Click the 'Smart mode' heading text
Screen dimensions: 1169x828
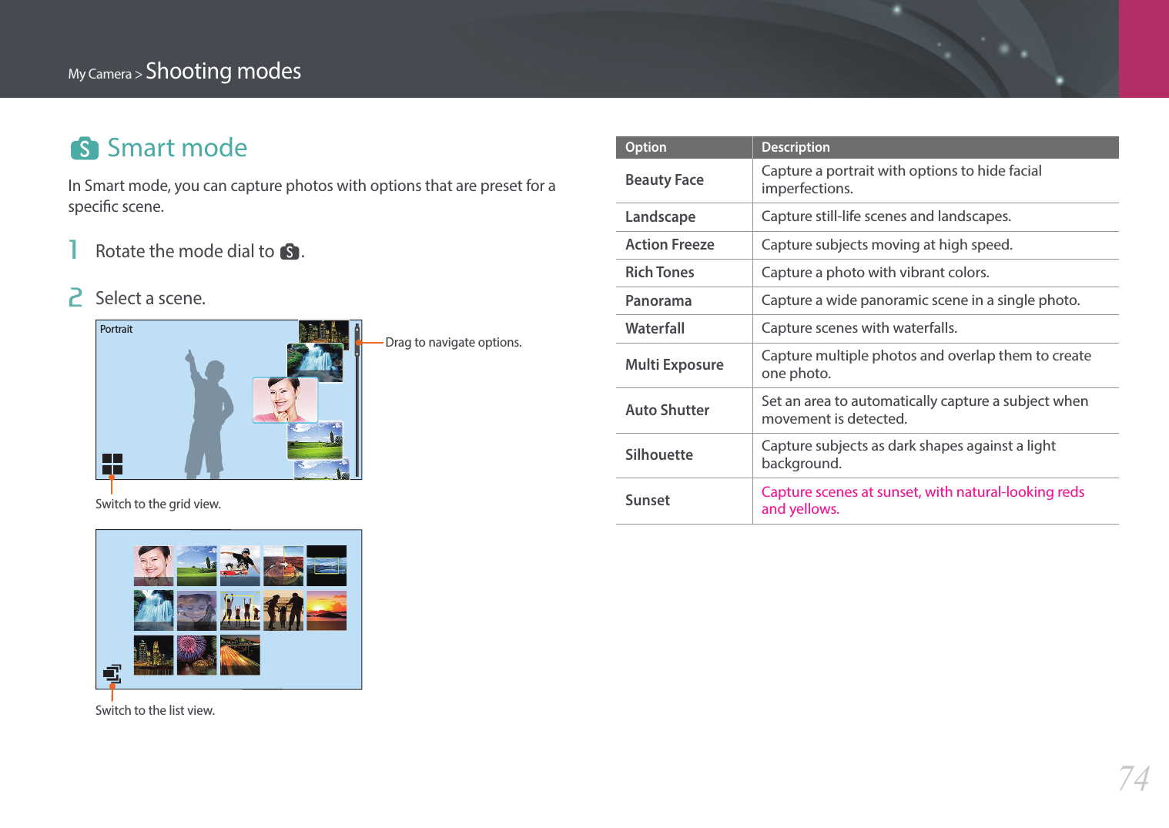[177, 148]
